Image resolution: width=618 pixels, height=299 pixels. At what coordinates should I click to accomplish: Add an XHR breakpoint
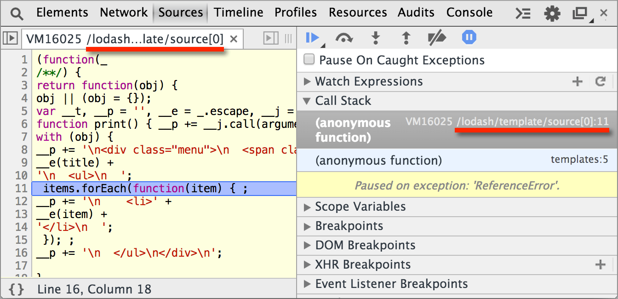tap(600, 264)
